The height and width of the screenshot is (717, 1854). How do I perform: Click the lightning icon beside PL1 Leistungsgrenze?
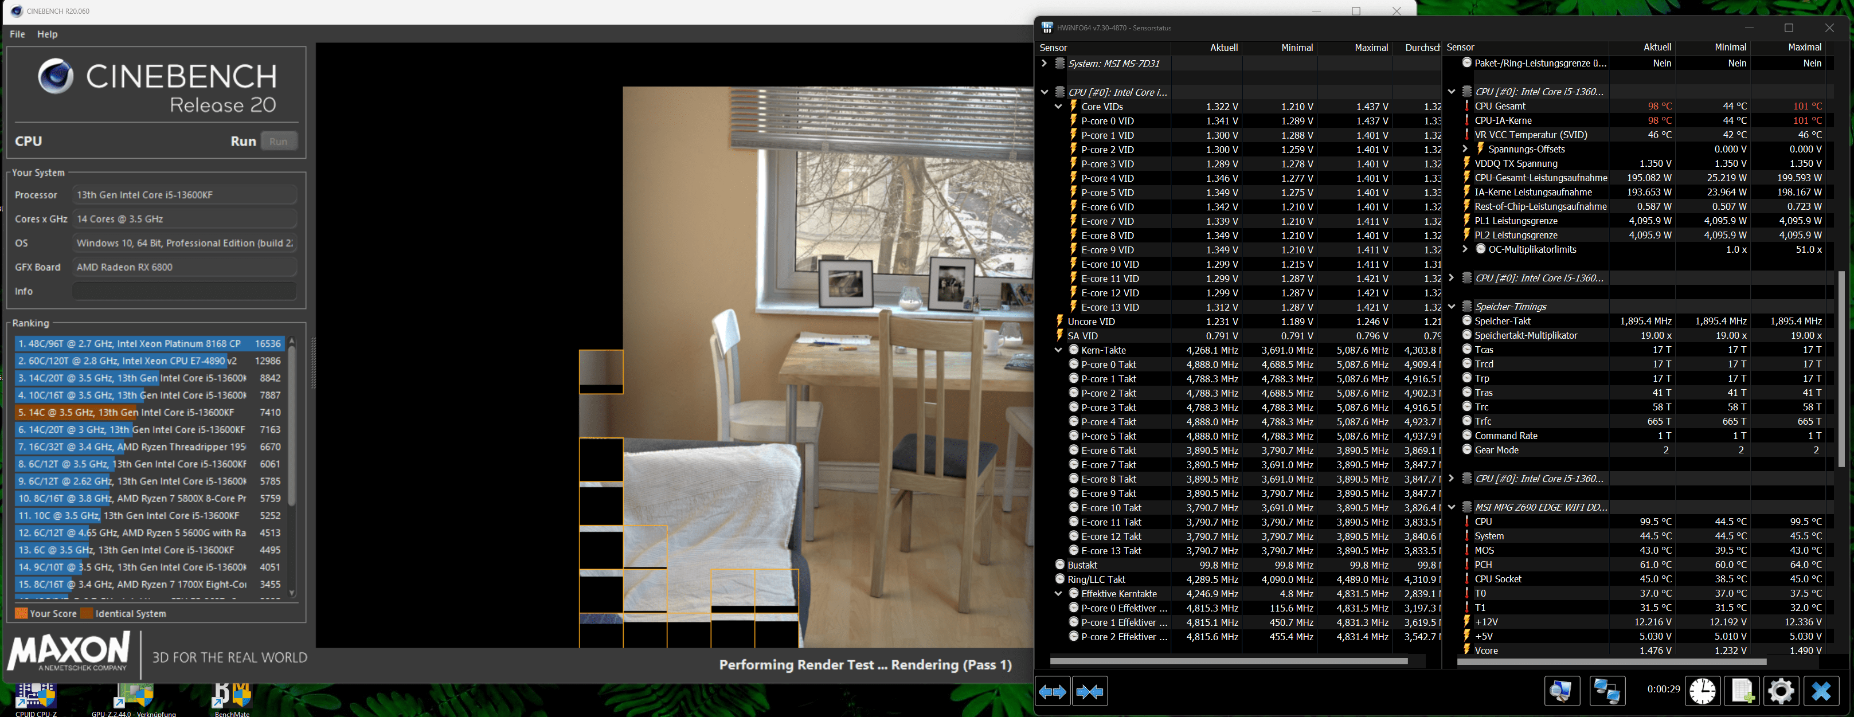tap(1467, 220)
